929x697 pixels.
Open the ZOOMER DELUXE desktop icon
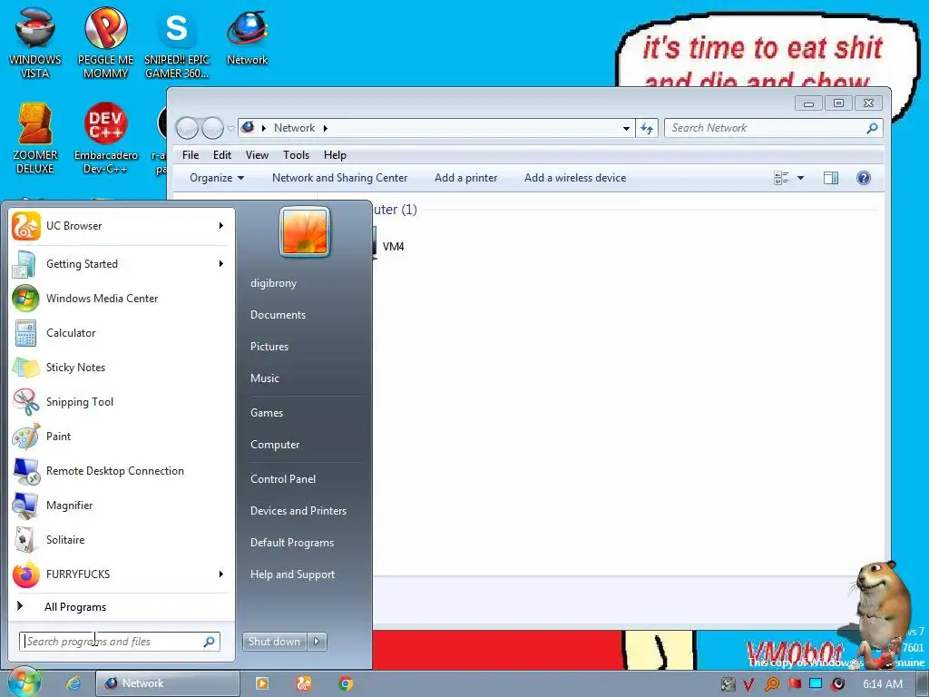pos(35,139)
